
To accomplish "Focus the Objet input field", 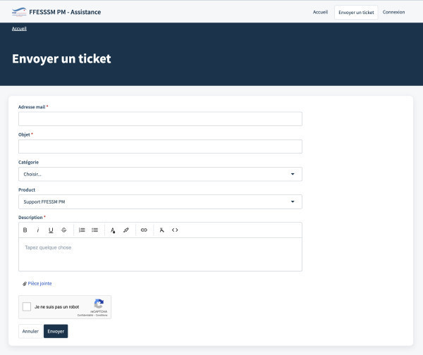I will tap(160, 147).
